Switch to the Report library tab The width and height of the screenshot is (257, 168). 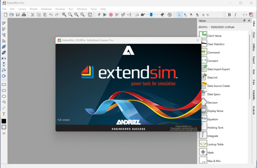(x=254, y=60)
